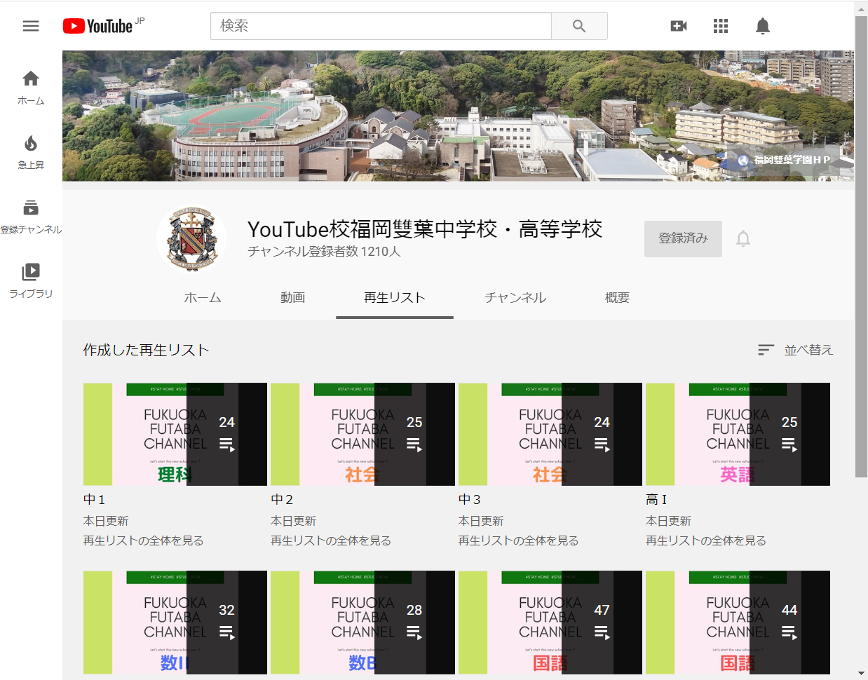This screenshot has width=868, height=680.
Task: Open the hamburger guide menu
Action: [x=31, y=26]
